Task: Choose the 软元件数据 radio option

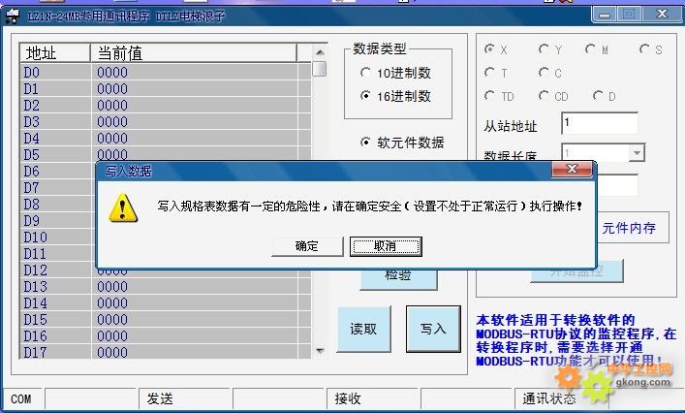Action: coord(365,143)
